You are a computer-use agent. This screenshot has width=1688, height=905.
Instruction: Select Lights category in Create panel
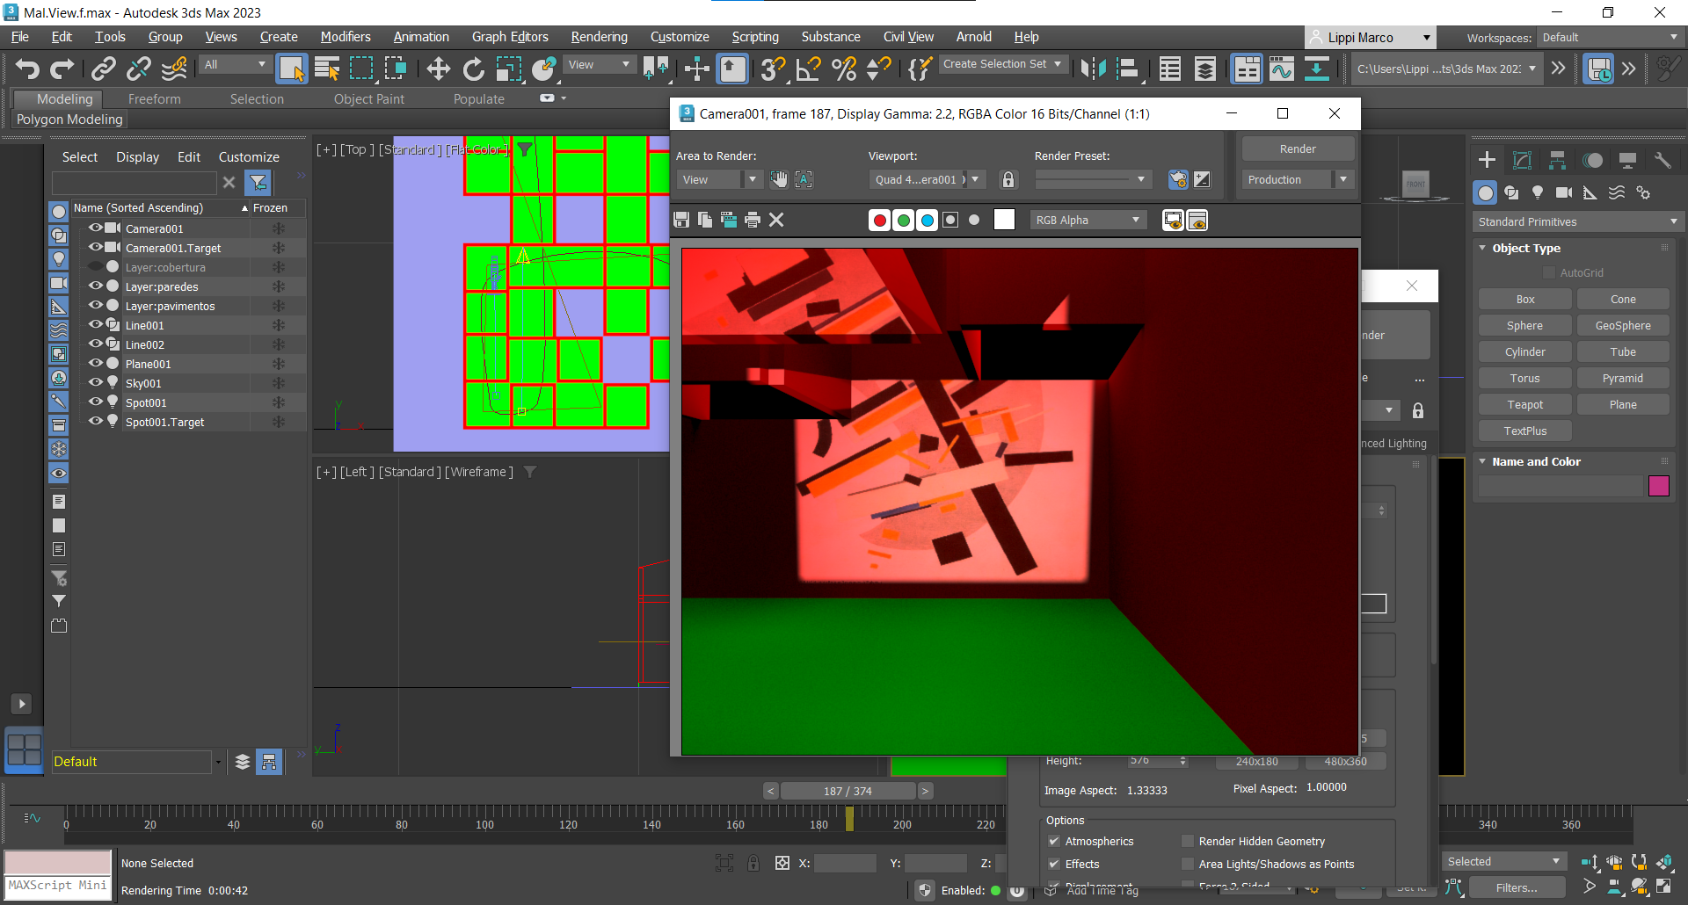(x=1538, y=192)
